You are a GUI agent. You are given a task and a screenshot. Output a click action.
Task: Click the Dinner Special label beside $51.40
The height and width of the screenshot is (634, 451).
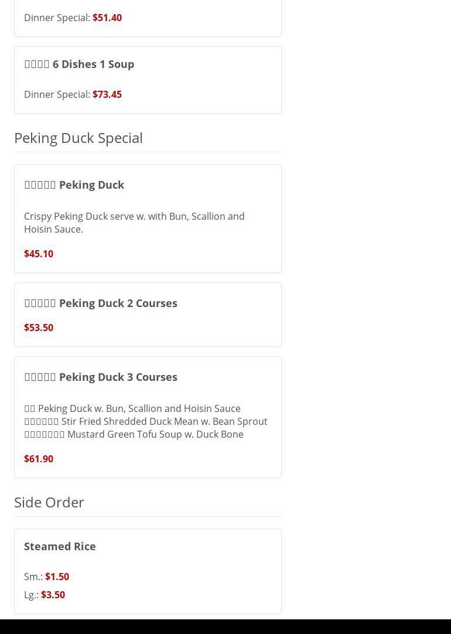pyautogui.click(x=57, y=18)
